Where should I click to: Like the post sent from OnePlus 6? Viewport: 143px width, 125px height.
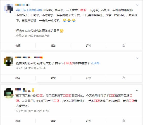point(124,78)
